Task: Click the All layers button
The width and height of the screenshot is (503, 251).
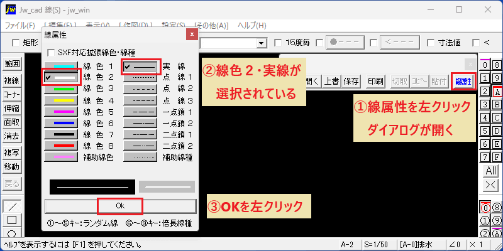Action: (491, 171)
